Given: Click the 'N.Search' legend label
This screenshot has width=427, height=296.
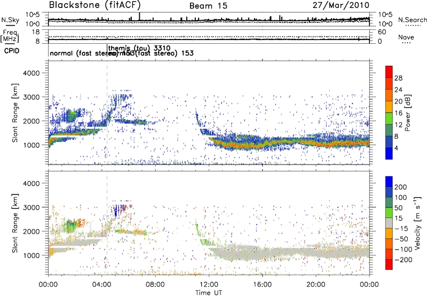Looking at the screenshot, I should (x=412, y=20).
